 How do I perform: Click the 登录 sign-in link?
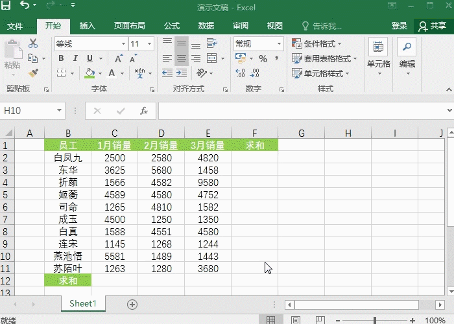(x=399, y=26)
